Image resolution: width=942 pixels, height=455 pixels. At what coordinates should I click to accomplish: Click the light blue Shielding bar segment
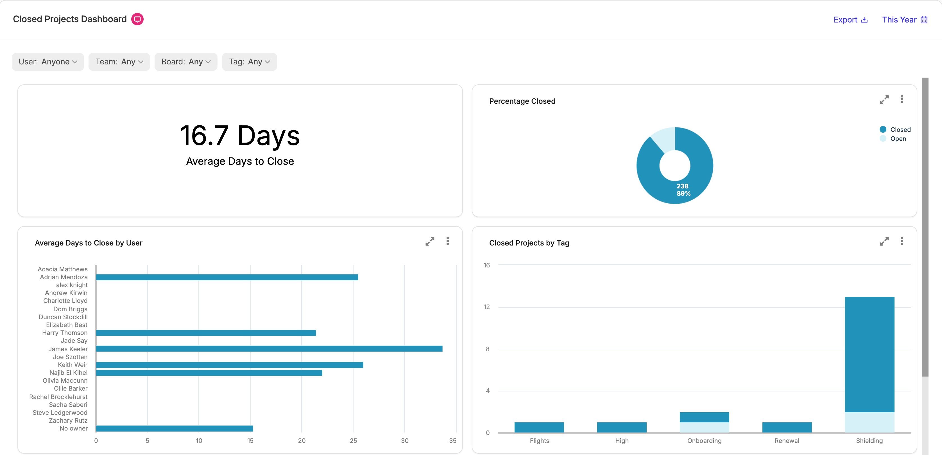(x=869, y=422)
